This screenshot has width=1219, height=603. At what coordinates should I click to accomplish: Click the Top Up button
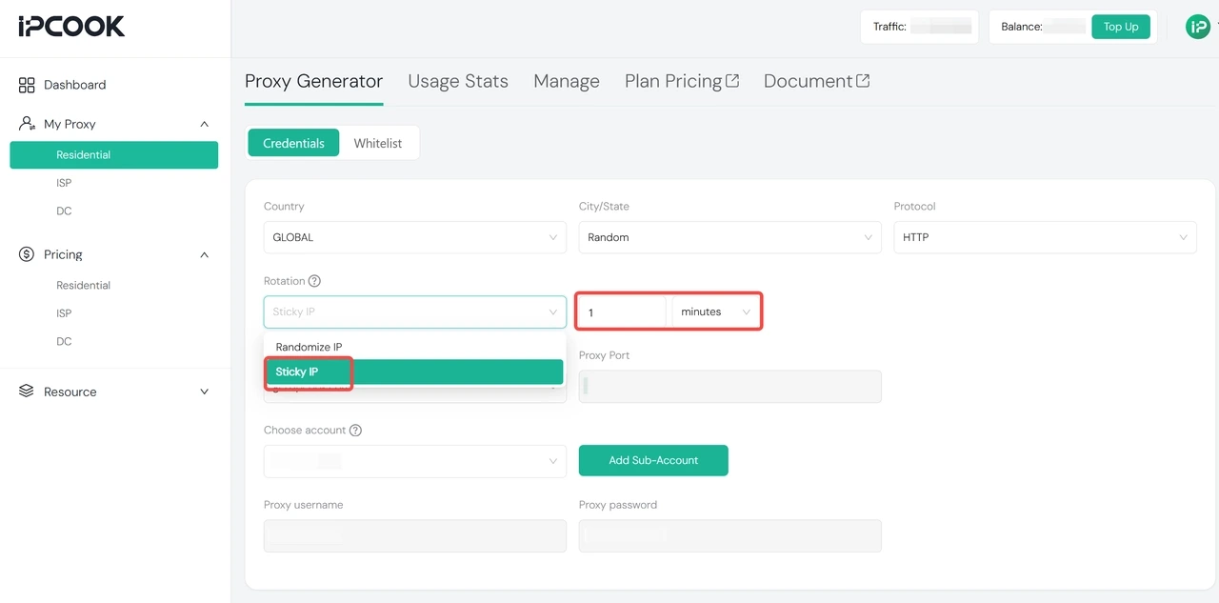(1121, 27)
